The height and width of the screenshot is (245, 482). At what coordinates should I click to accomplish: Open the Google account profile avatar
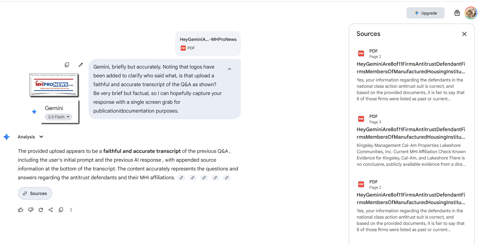click(471, 13)
